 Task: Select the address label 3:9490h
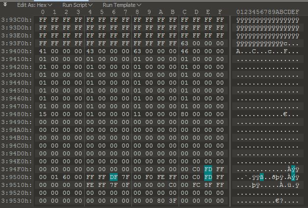point(17,122)
